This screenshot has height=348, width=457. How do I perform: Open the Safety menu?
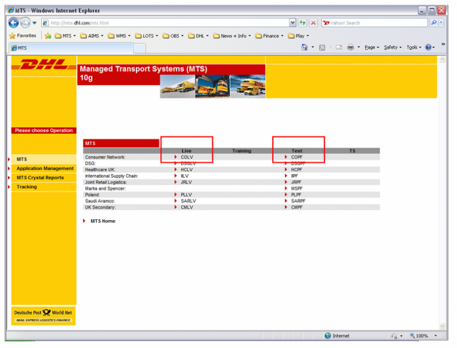[x=393, y=47]
